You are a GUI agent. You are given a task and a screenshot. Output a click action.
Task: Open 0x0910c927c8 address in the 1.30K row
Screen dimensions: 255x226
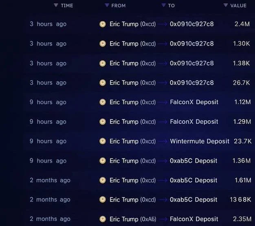coord(191,44)
